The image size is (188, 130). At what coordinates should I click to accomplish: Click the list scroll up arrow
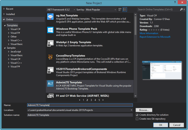[x=135, y=14]
